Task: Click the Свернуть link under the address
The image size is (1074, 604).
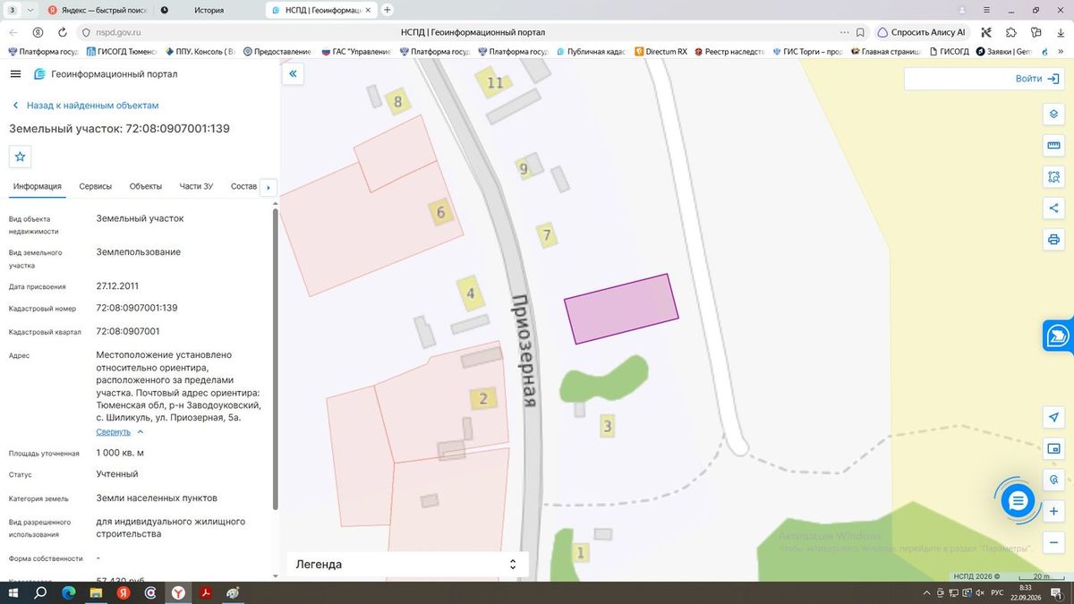Action: (x=114, y=432)
